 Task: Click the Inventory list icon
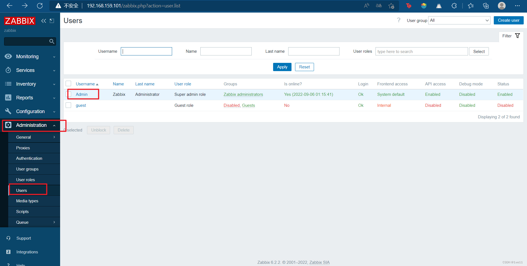(x=8, y=84)
